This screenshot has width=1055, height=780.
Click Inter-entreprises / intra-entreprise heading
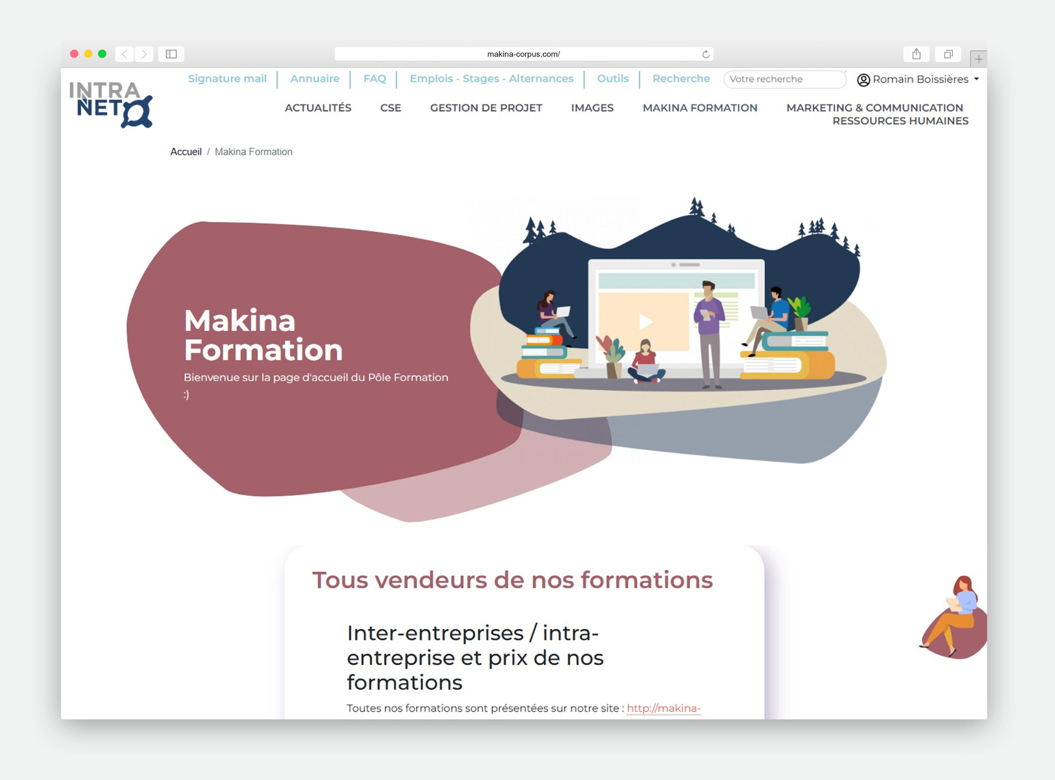coord(475,657)
